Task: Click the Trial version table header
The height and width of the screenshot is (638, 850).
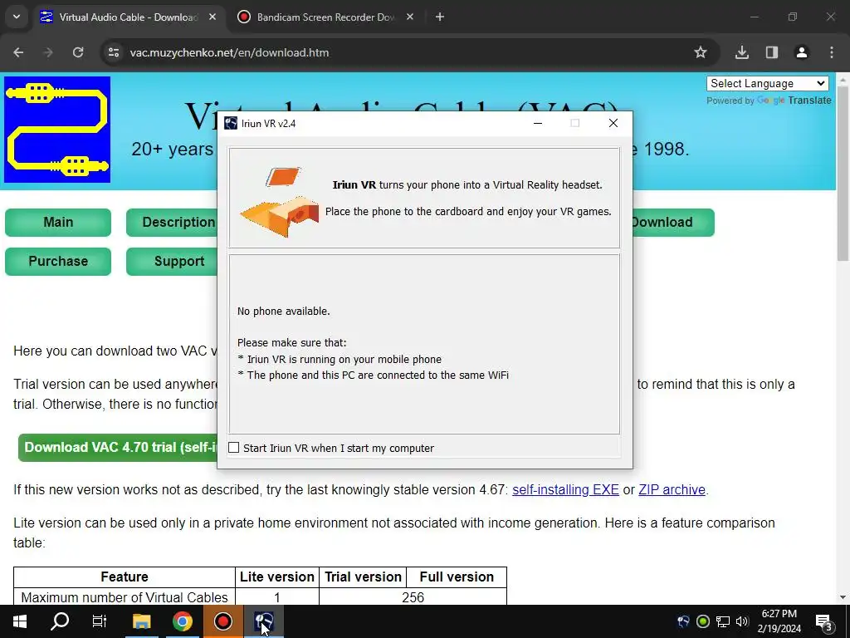Action: (363, 577)
